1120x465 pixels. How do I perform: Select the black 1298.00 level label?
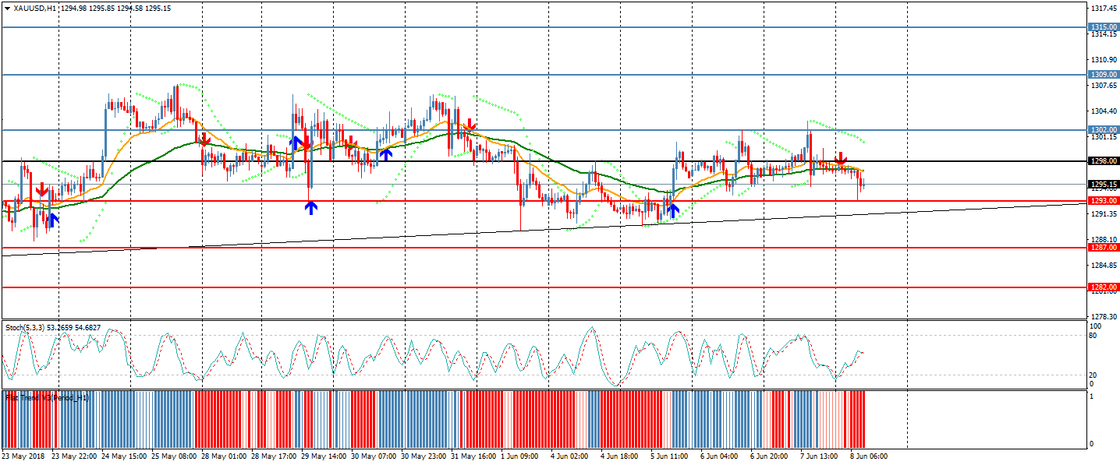[x=1104, y=161]
